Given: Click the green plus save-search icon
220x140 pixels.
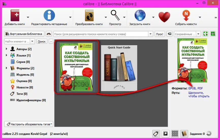Looking at the screenshot, I should tap(213, 34).
